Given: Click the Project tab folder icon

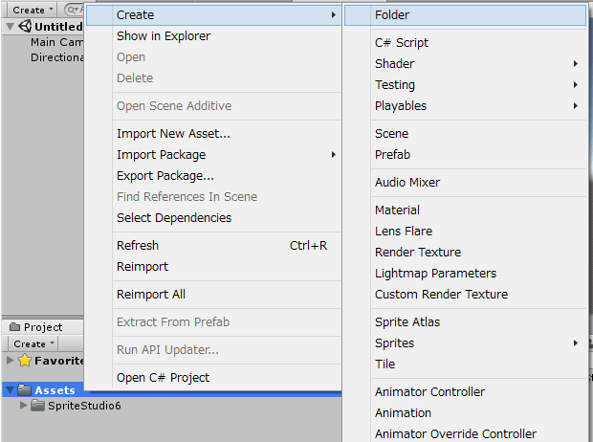Looking at the screenshot, I should tap(14, 326).
